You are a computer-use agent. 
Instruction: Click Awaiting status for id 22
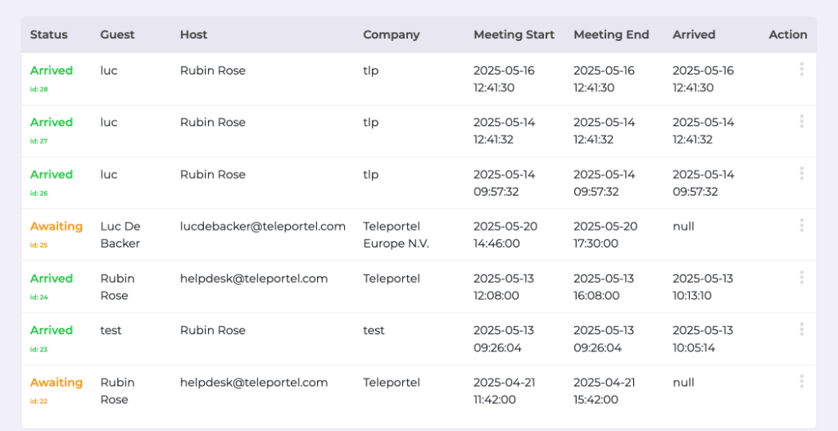(x=57, y=383)
